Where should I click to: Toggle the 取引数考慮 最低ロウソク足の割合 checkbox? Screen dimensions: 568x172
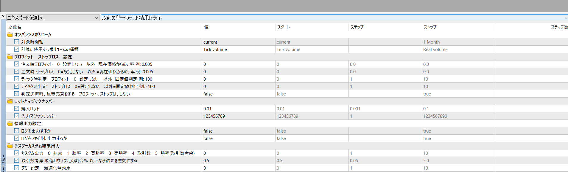tap(17, 160)
